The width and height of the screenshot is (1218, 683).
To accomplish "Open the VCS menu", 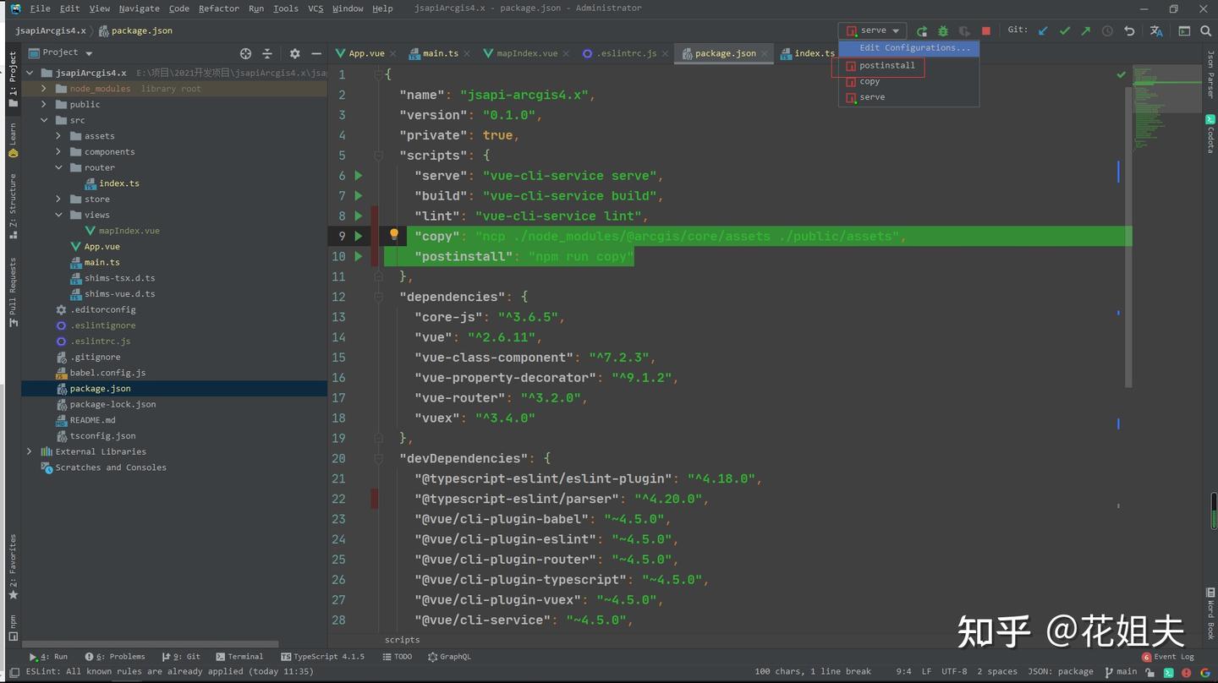I will [315, 8].
